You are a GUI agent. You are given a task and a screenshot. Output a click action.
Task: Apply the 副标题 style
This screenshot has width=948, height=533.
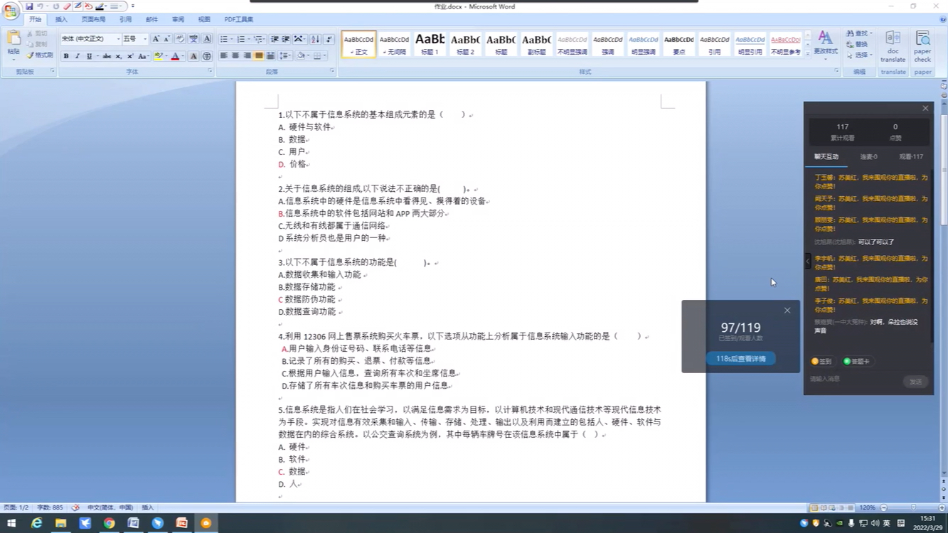point(536,44)
